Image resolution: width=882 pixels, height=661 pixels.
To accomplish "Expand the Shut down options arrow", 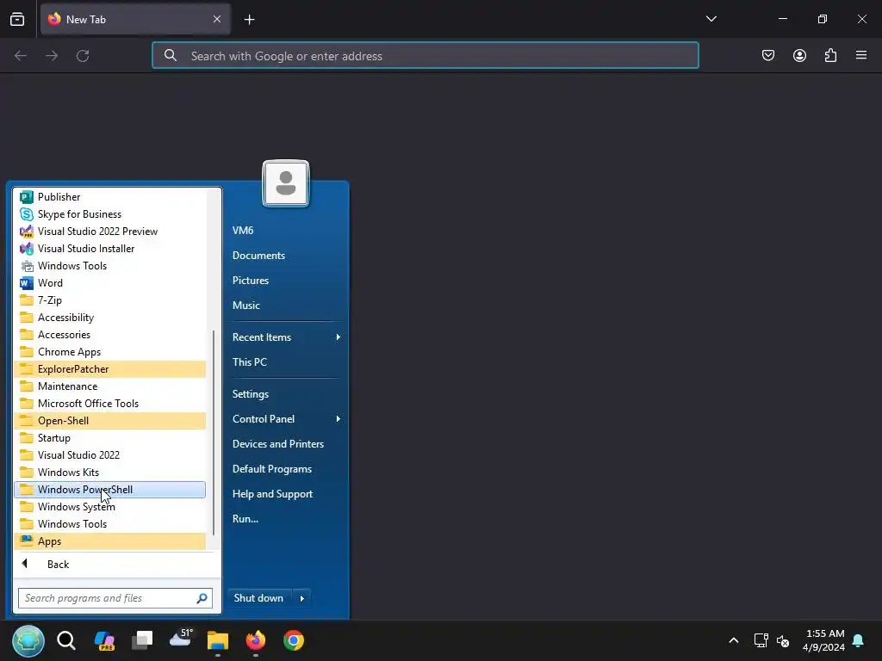I will (x=302, y=598).
